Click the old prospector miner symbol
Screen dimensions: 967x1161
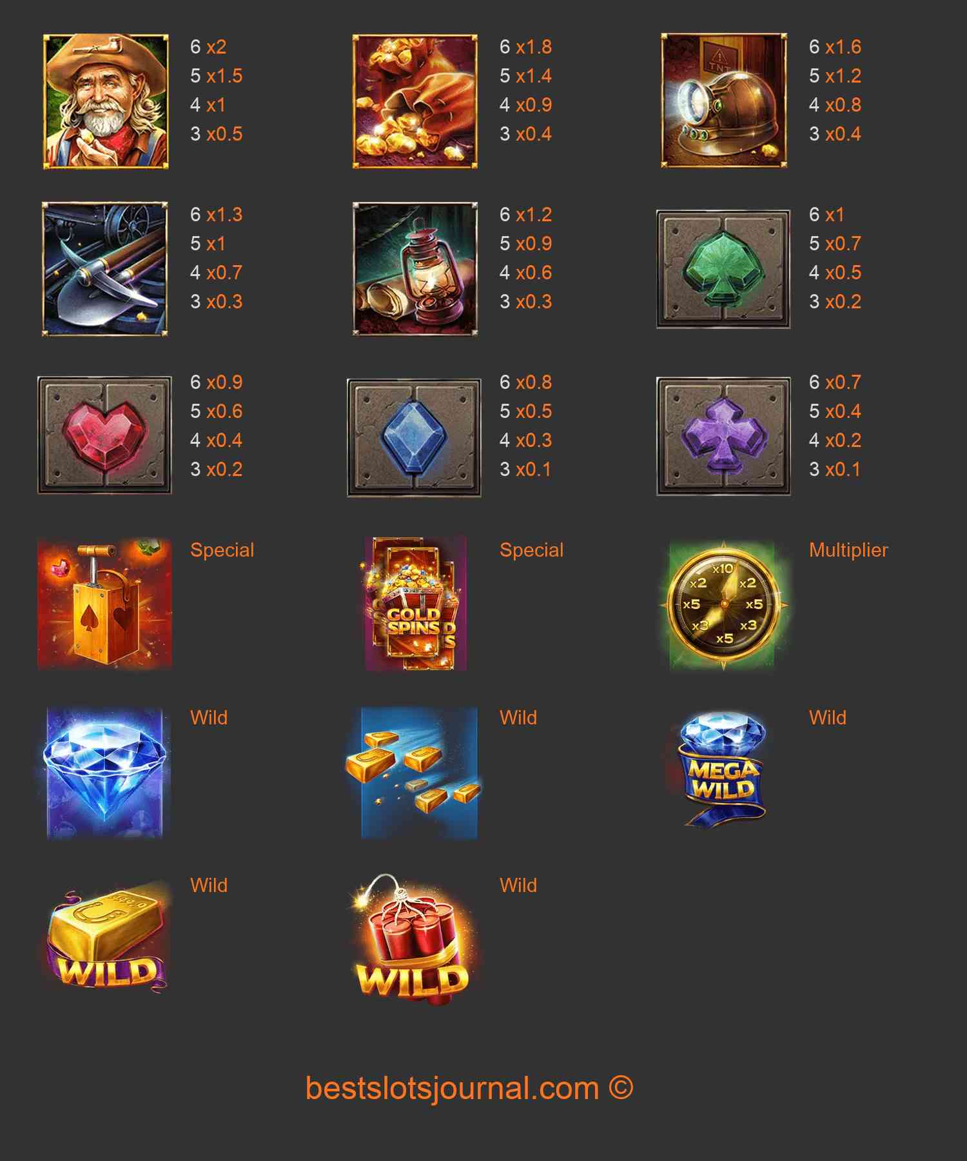tap(106, 101)
